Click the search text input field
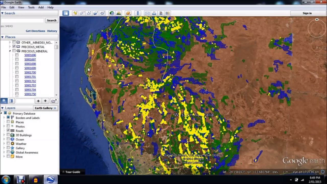Screen dimensions: 327x184 (22, 20)
